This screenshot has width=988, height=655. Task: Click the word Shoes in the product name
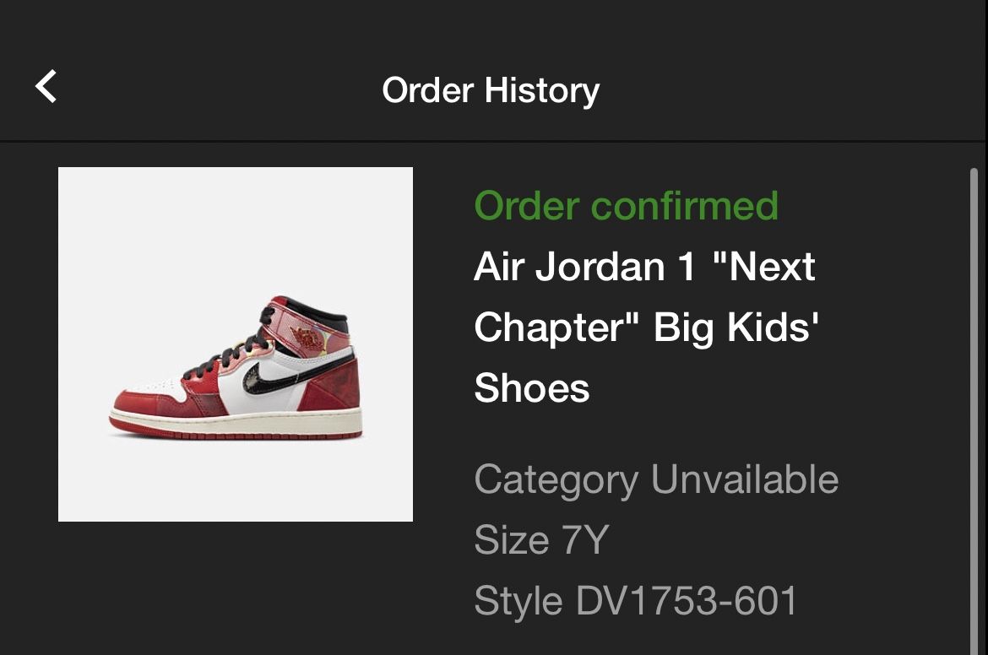click(x=532, y=388)
